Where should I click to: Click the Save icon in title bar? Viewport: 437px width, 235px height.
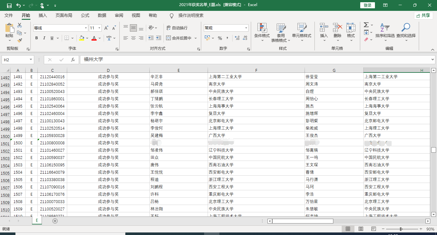(x=9, y=5)
